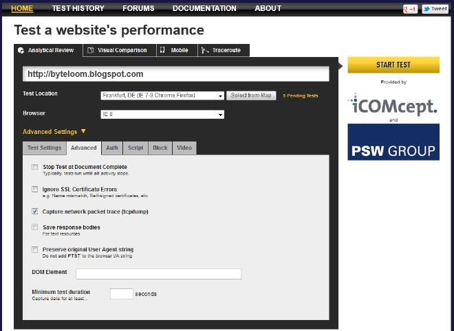
Task: Click the 'Capture data for at least...' hint
Action: click(60, 298)
